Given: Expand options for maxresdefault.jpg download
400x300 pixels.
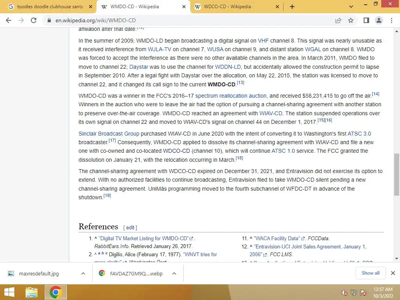Looking at the screenshot, I should point(83,273).
